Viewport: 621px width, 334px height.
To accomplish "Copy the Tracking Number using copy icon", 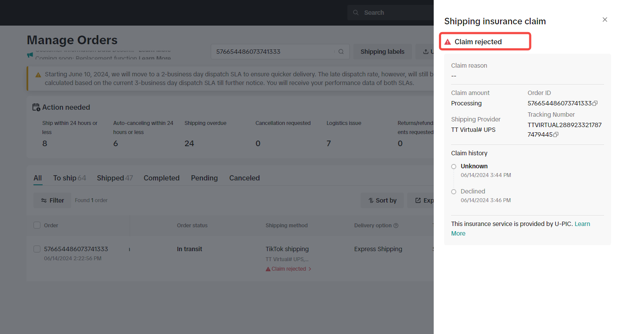I will pos(556,134).
